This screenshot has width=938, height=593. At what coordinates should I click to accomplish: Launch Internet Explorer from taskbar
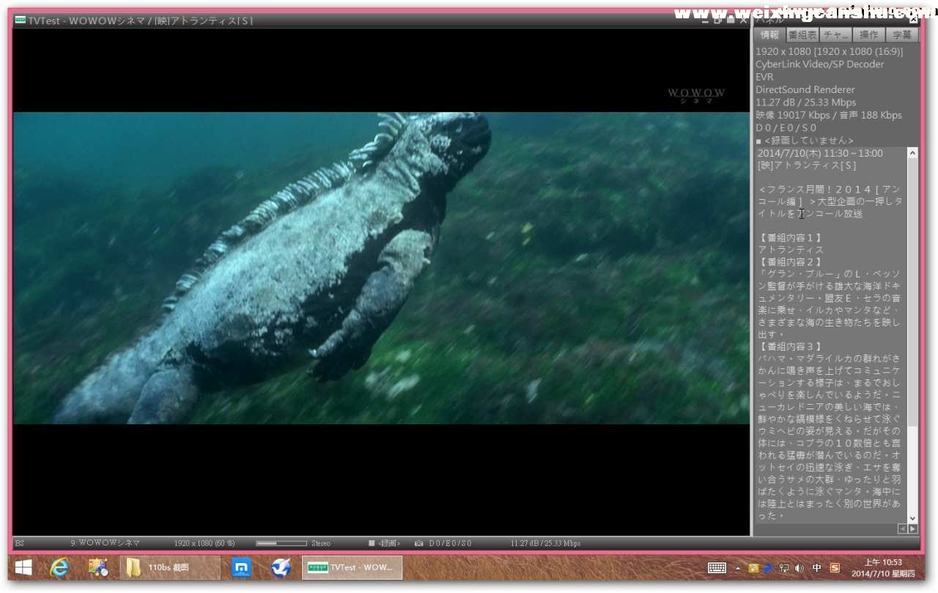coord(59,567)
